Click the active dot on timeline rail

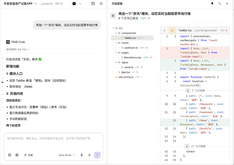[x=2, y=82]
